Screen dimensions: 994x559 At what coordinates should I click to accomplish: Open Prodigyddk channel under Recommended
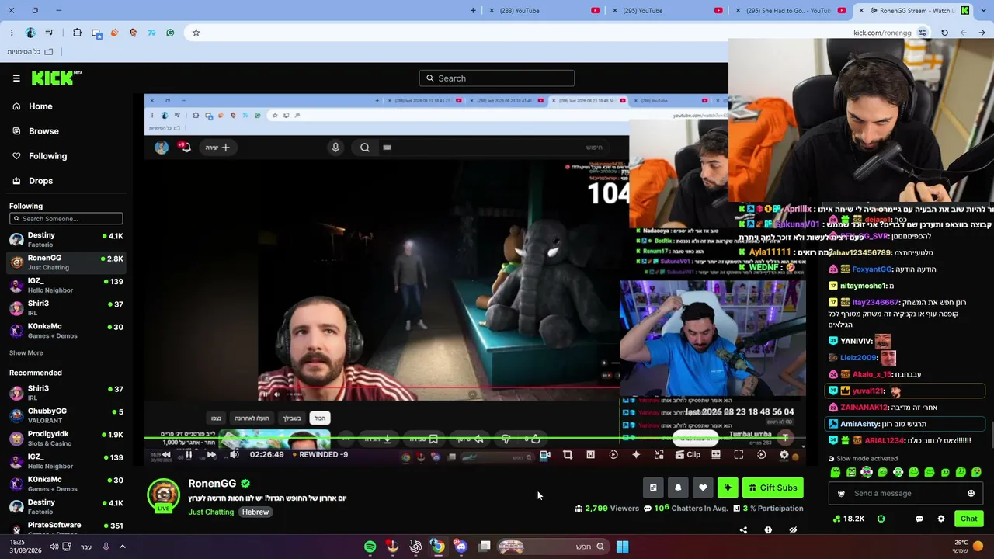[66, 438]
